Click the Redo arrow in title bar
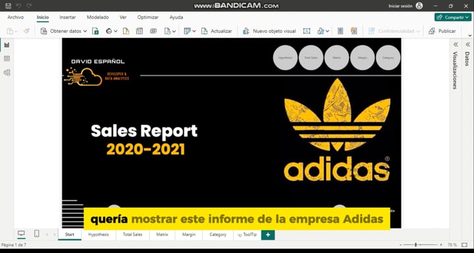The width and height of the screenshot is (474, 253). tap(29, 6)
